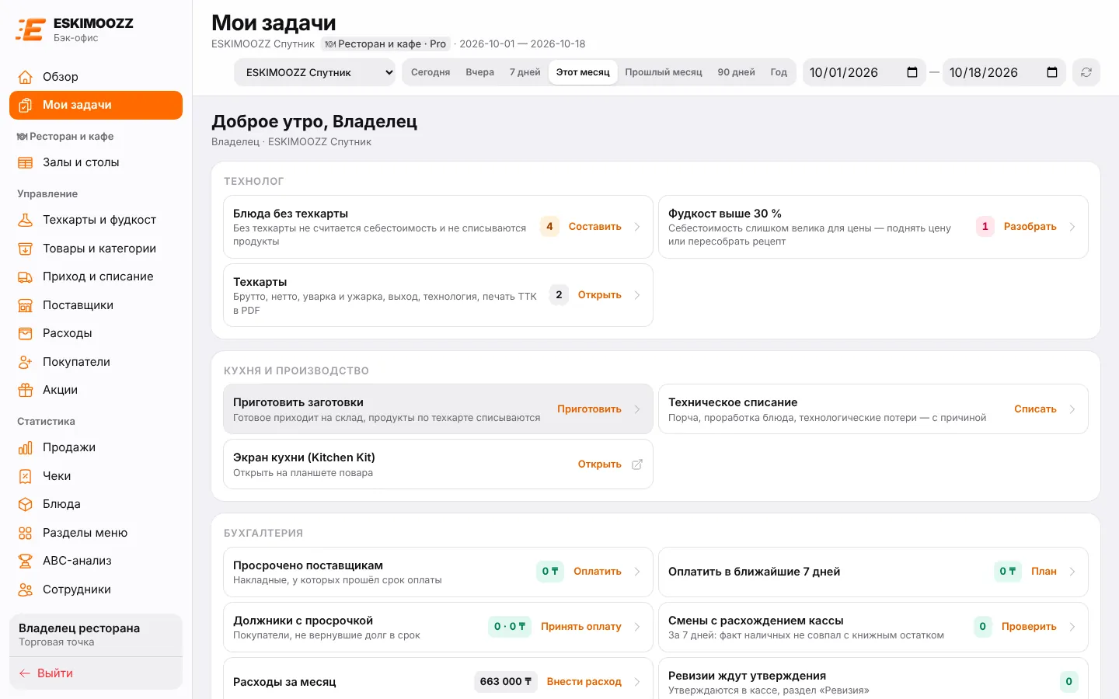Expand Блюда без техкарты row chevron
1119x699 pixels.
(x=637, y=227)
